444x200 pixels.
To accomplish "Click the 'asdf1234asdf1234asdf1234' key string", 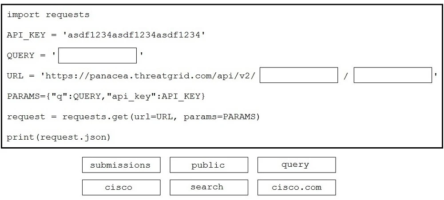I will tap(135, 35).
